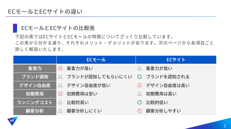Click the ブランド認知 row header

35,77
